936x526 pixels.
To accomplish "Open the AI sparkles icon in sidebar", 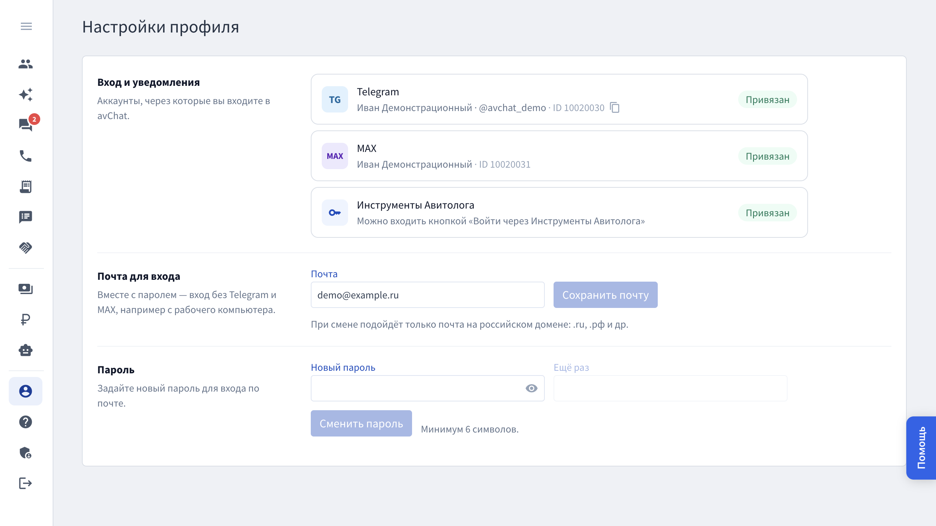I will tap(26, 95).
